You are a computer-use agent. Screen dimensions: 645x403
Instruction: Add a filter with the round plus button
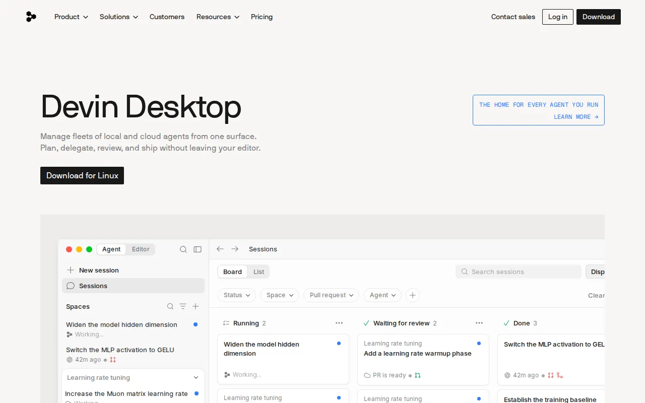pyautogui.click(x=413, y=295)
